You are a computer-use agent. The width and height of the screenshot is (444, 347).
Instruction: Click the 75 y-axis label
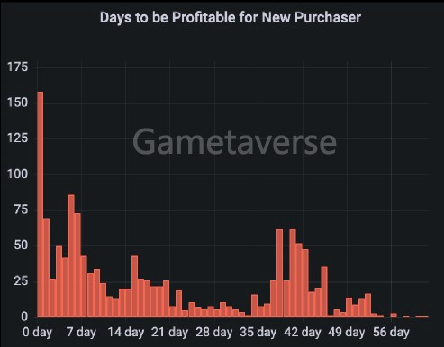tap(21, 209)
